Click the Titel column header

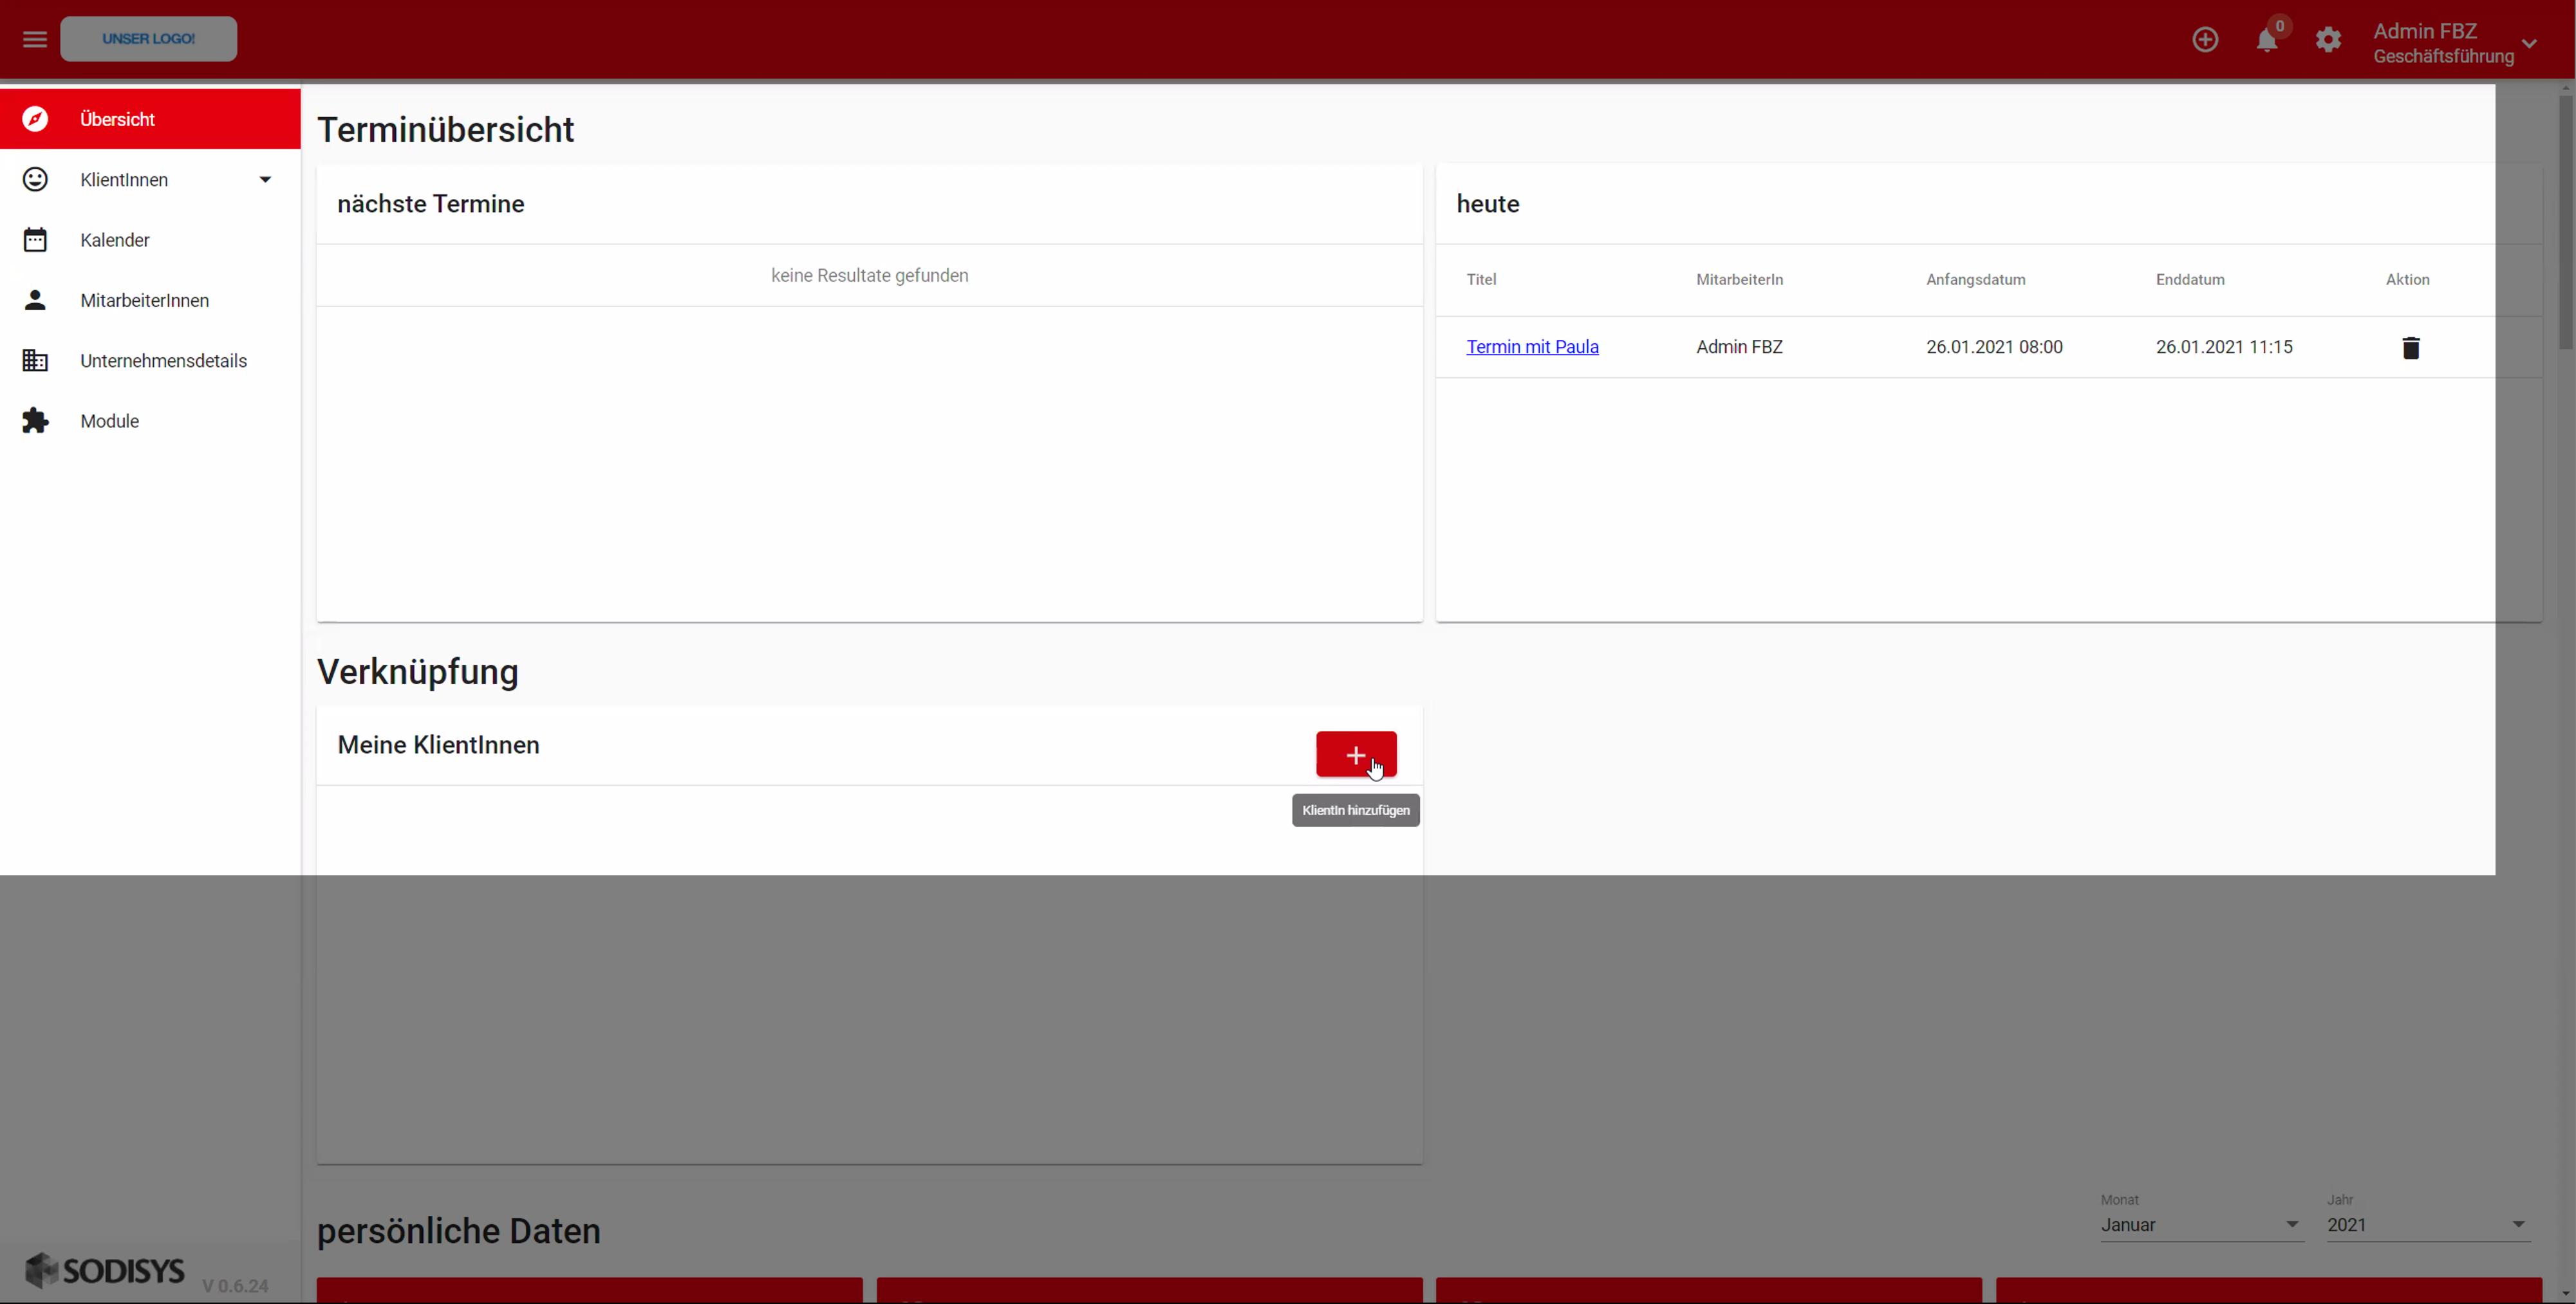(1481, 280)
